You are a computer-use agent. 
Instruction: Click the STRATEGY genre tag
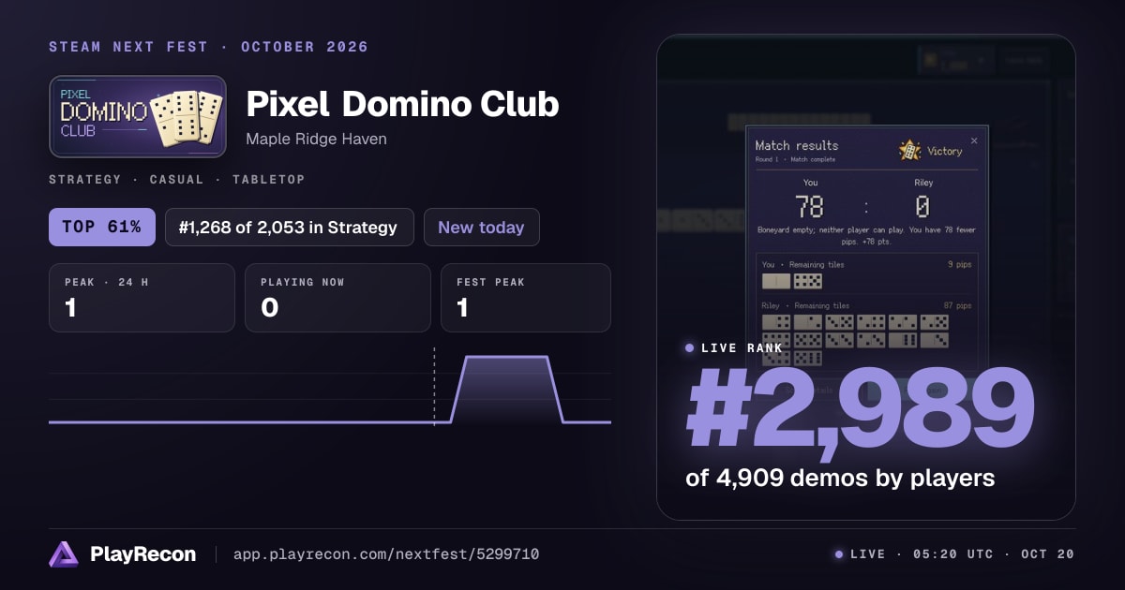pyautogui.click(x=85, y=179)
